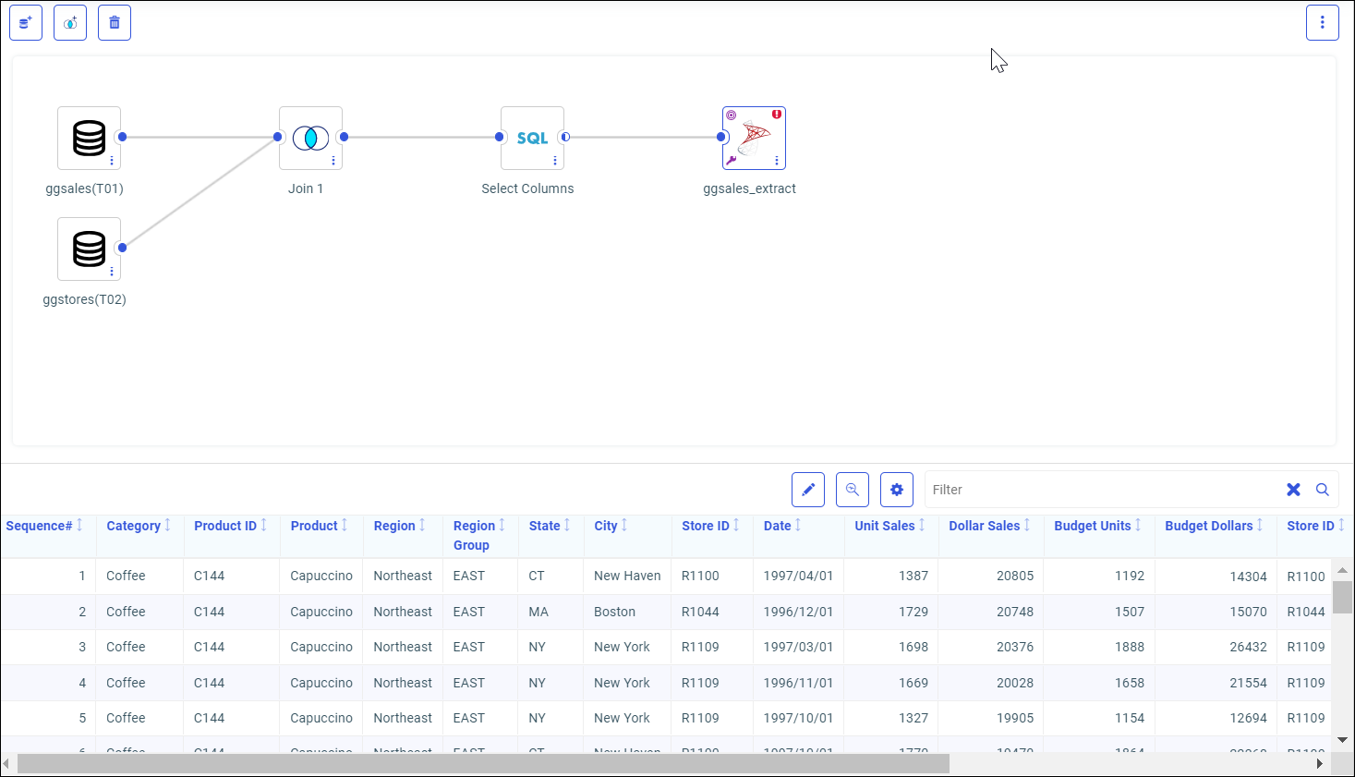Select the Join 1 node icon
Viewport: 1355px width, 777px height.
[310, 138]
